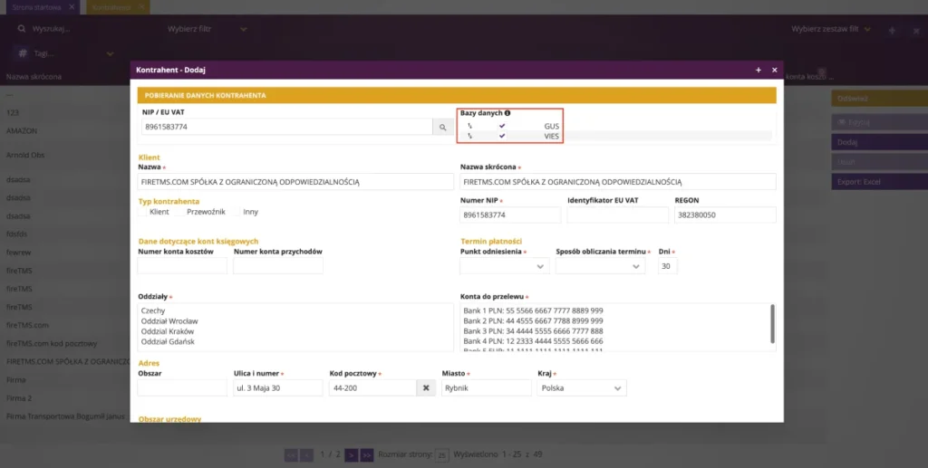Click the Dodaj button in side panel
Viewport: 928px width, 468px height.
pyautogui.click(x=879, y=142)
